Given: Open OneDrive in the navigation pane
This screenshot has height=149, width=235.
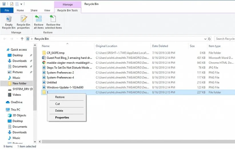Looking at the screenshot, I should pos(17,102).
